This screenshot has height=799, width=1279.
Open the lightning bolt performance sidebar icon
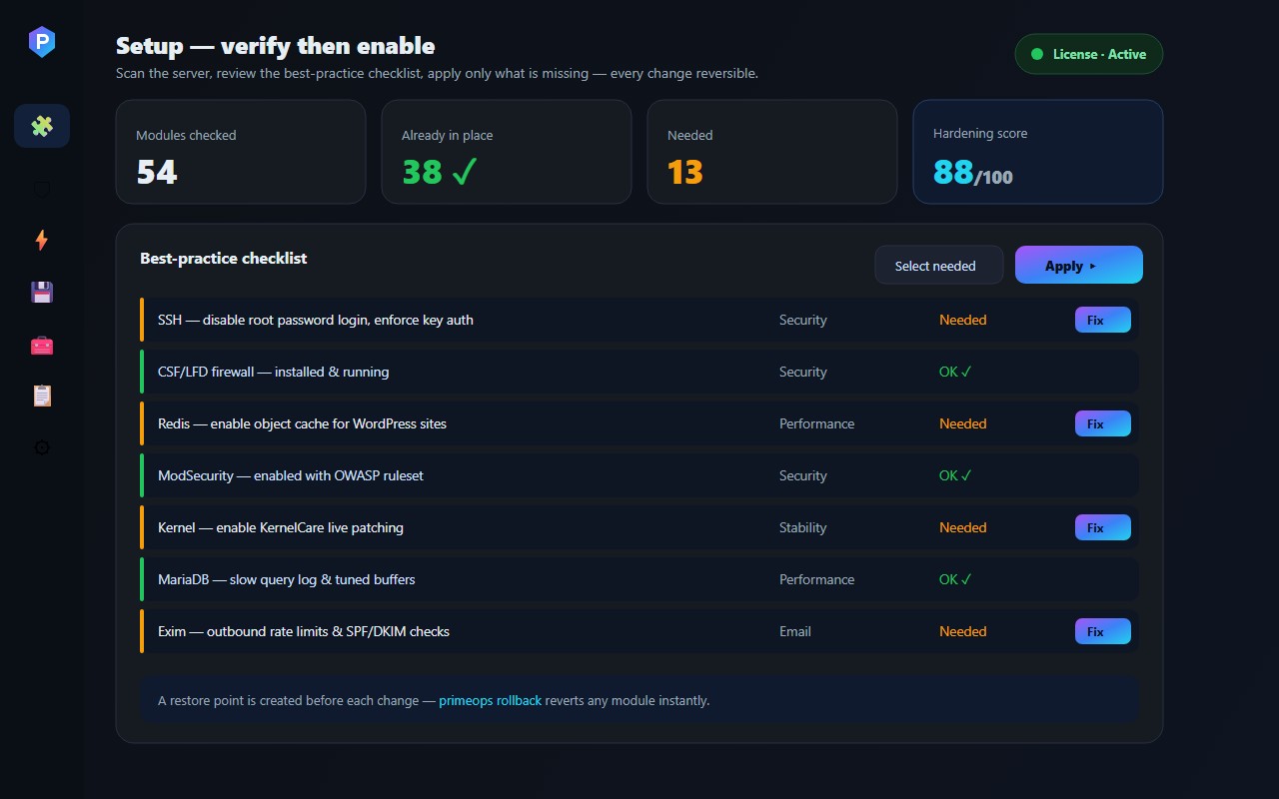(42, 240)
